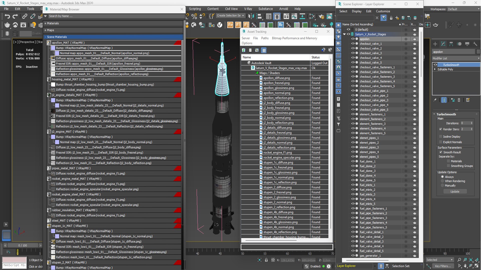This screenshot has width=481, height=270.
Task: Open the Curve Editor icon
Action: (294, 16)
